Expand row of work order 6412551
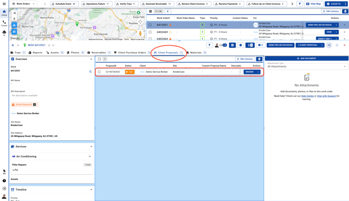Image resolution: width=349 pixels, height=201 pixels. (x=344, y=25)
